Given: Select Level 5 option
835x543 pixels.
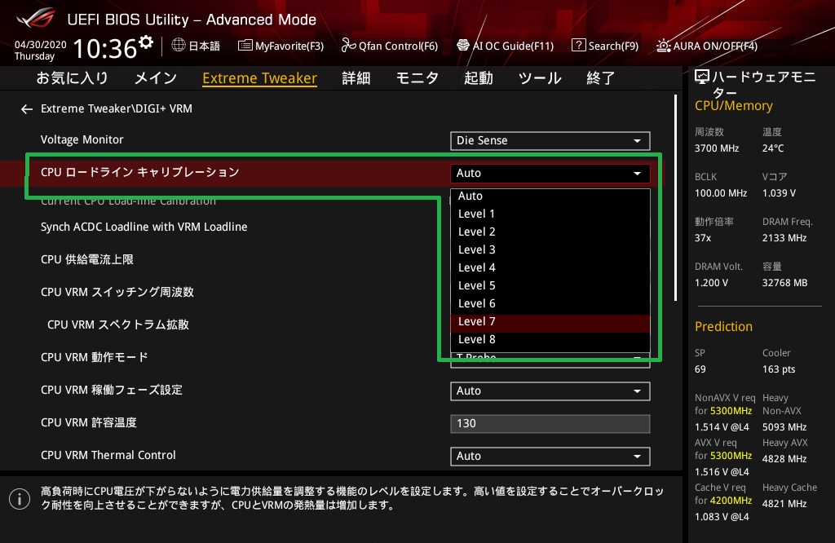Looking at the screenshot, I should (550, 285).
